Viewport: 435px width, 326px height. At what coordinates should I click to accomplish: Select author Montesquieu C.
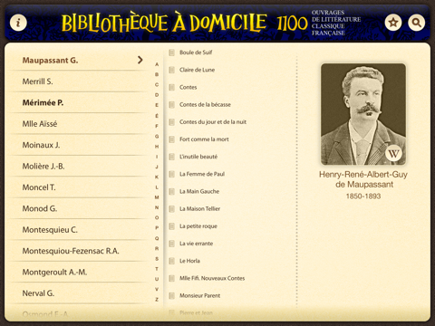point(78,230)
